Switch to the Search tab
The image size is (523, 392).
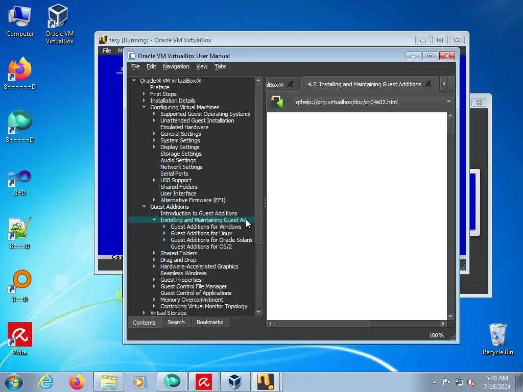point(176,322)
